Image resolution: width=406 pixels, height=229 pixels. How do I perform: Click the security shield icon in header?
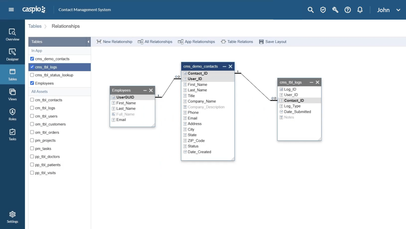(x=323, y=10)
